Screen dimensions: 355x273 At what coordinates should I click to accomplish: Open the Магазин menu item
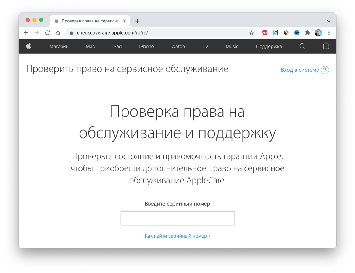59,46
